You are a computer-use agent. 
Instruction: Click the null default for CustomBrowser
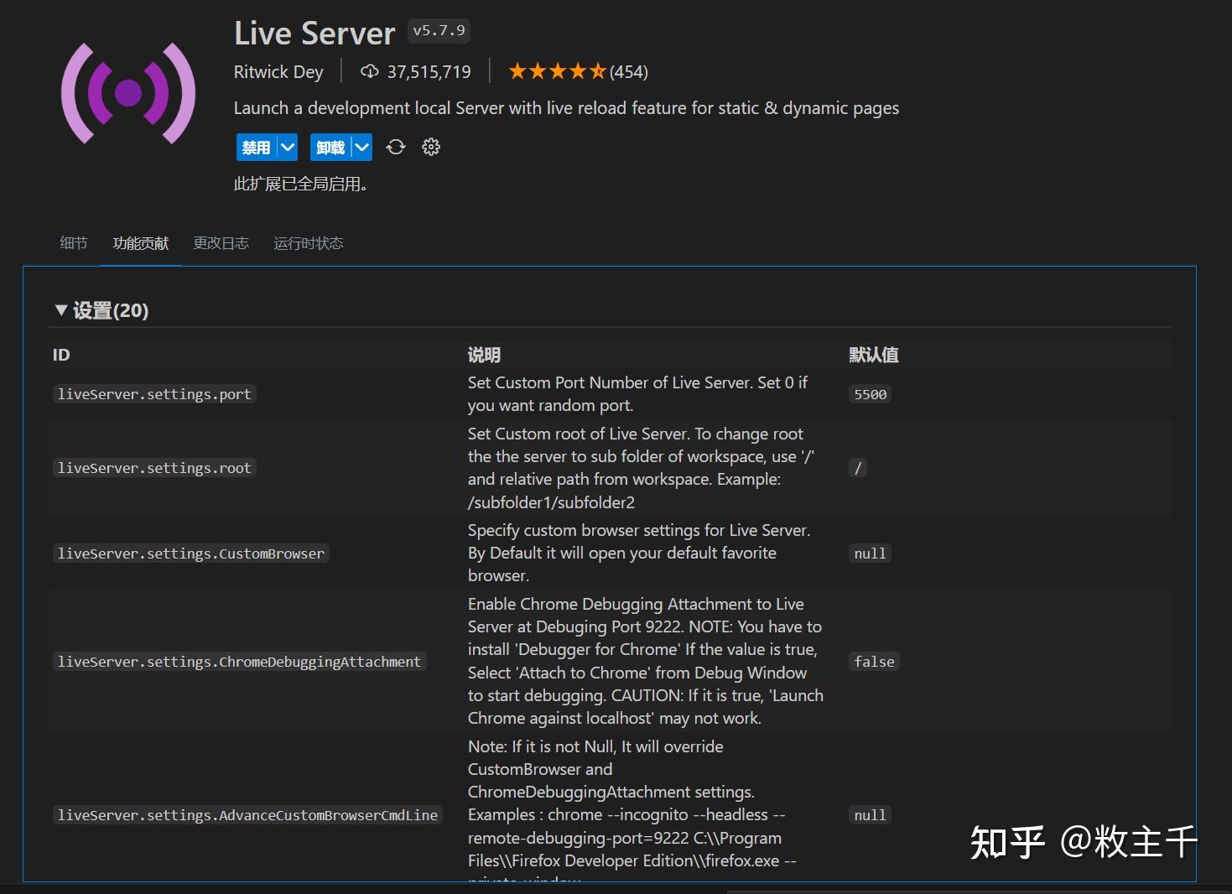click(870, 554)
